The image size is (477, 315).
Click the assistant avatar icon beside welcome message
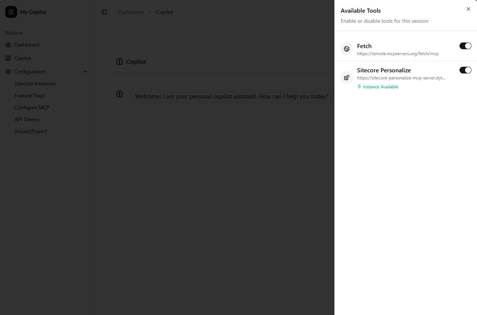coord(120,94)
